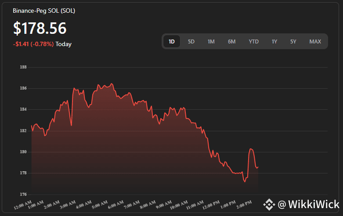343x216 pixels.
Task: Click the -$1.41 (-0.78%) change value
Action: 33,44
